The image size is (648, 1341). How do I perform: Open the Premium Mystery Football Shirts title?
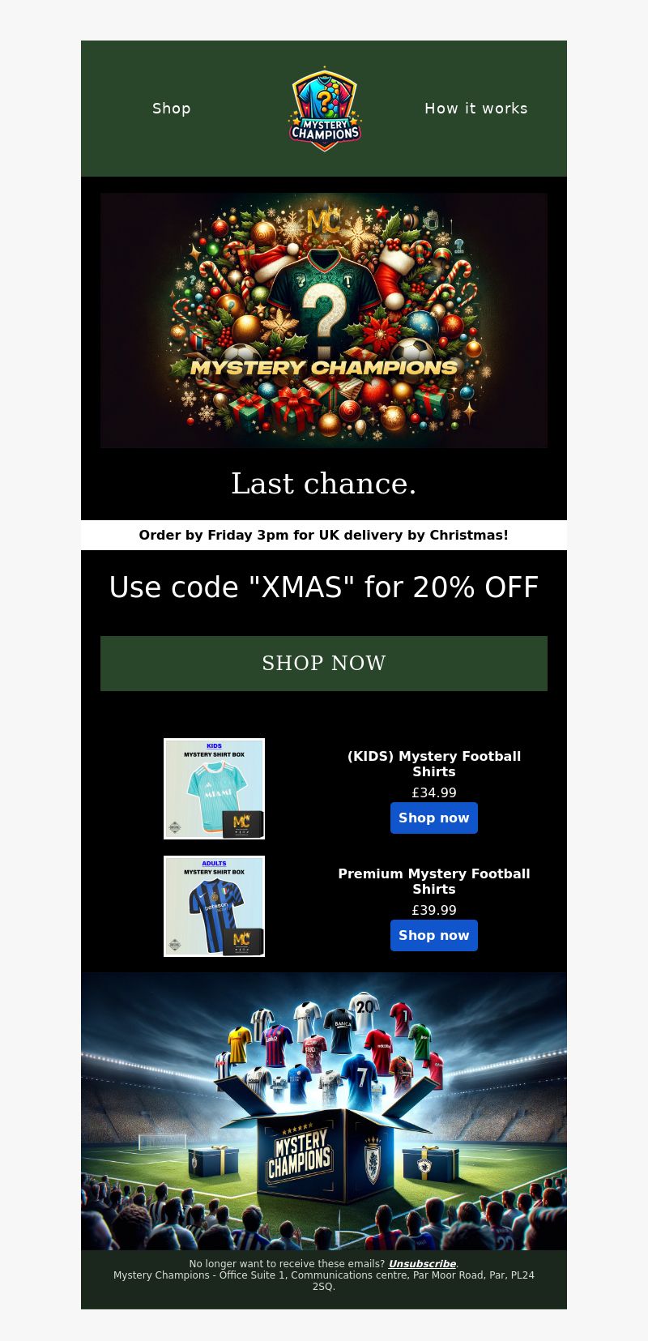434,882
